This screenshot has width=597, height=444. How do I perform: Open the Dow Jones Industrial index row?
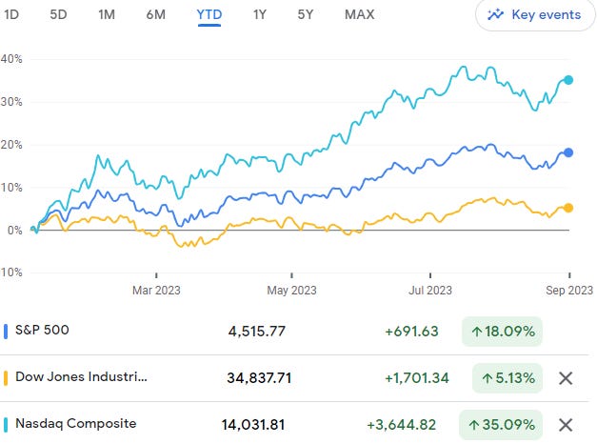(295, 378)
